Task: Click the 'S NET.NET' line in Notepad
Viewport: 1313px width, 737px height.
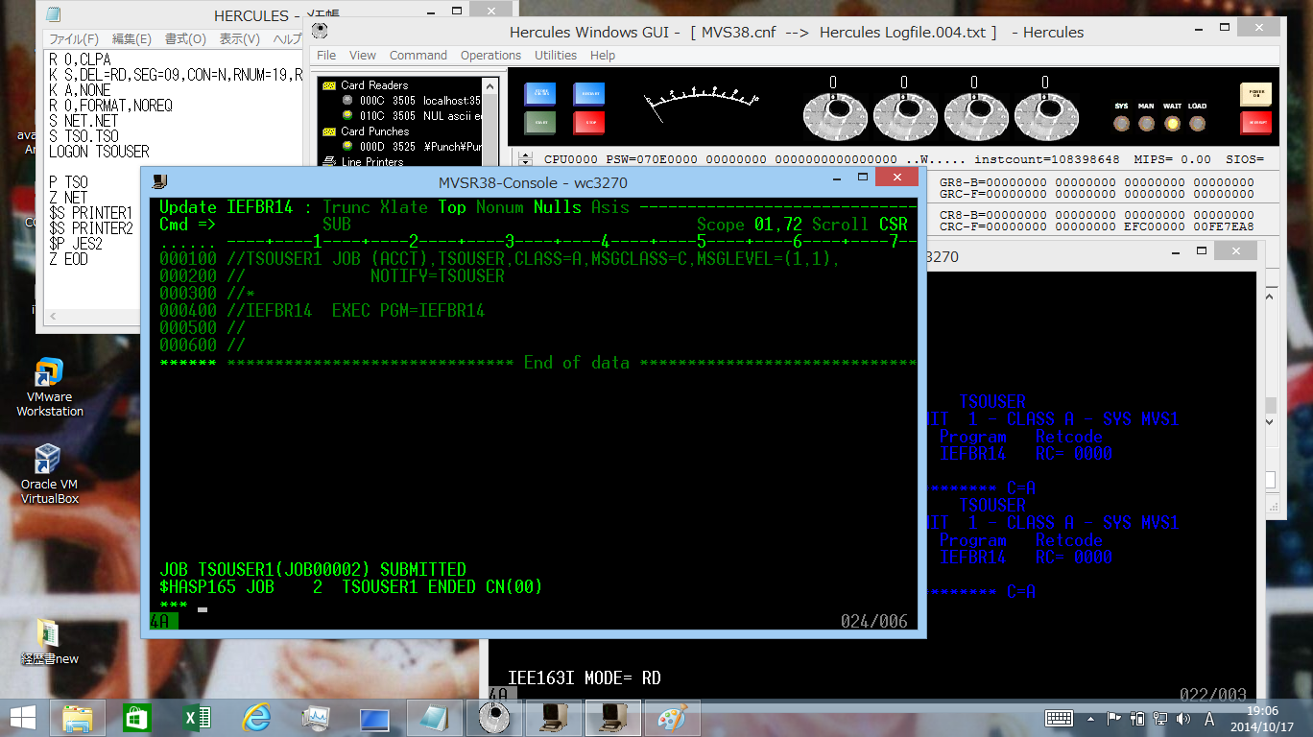Action: click(83, 121)
